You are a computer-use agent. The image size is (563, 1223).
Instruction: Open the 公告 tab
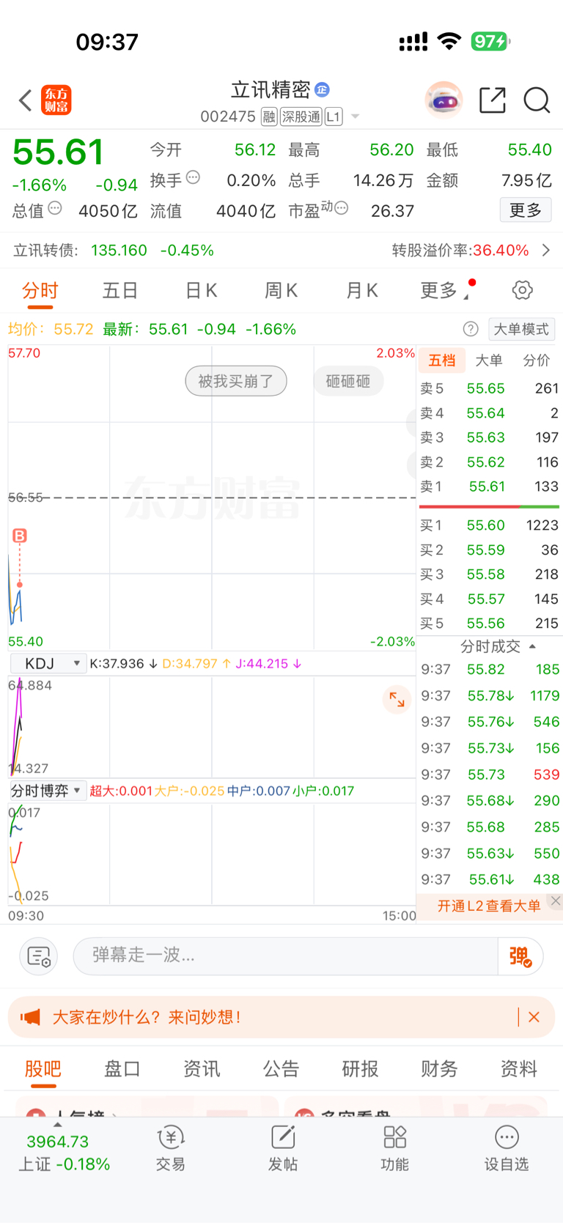[281, 1069]
